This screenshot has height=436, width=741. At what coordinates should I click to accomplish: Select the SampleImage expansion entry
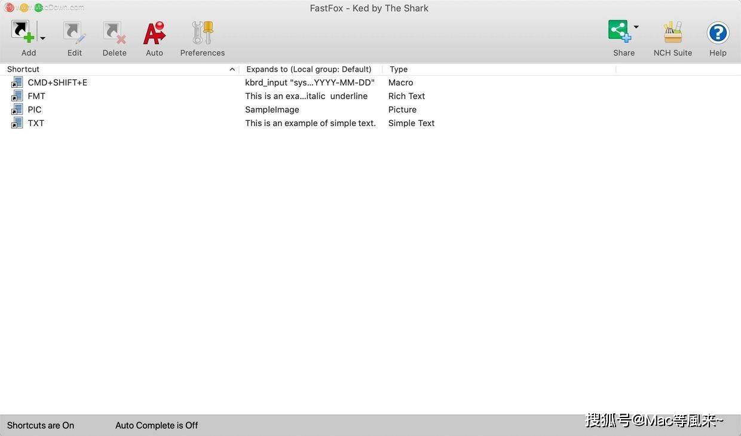[272, 109]
